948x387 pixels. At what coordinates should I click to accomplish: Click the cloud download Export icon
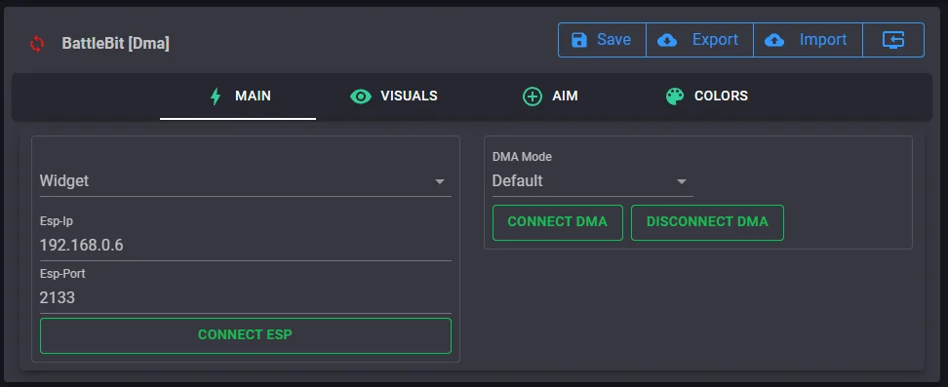[x=667, y=40]
